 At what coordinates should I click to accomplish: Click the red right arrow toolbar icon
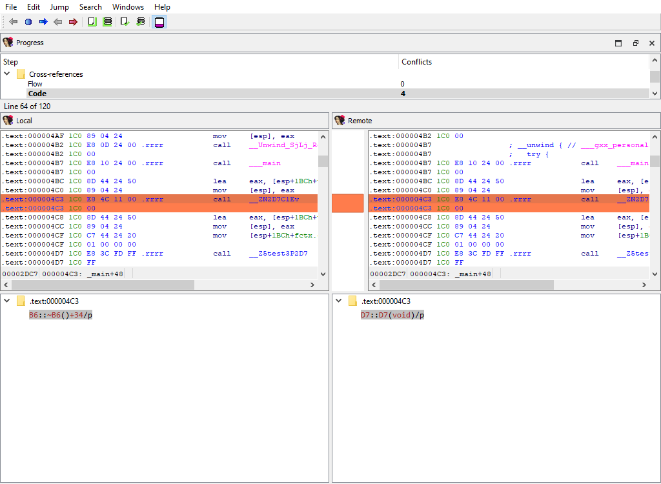point(73,22)
